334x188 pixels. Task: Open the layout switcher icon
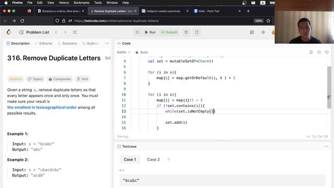(x=252, y=32)
